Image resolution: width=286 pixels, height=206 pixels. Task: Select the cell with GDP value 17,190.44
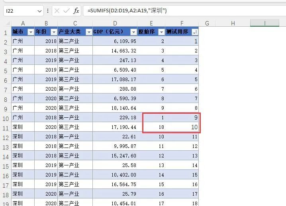(x=115, y=128)
